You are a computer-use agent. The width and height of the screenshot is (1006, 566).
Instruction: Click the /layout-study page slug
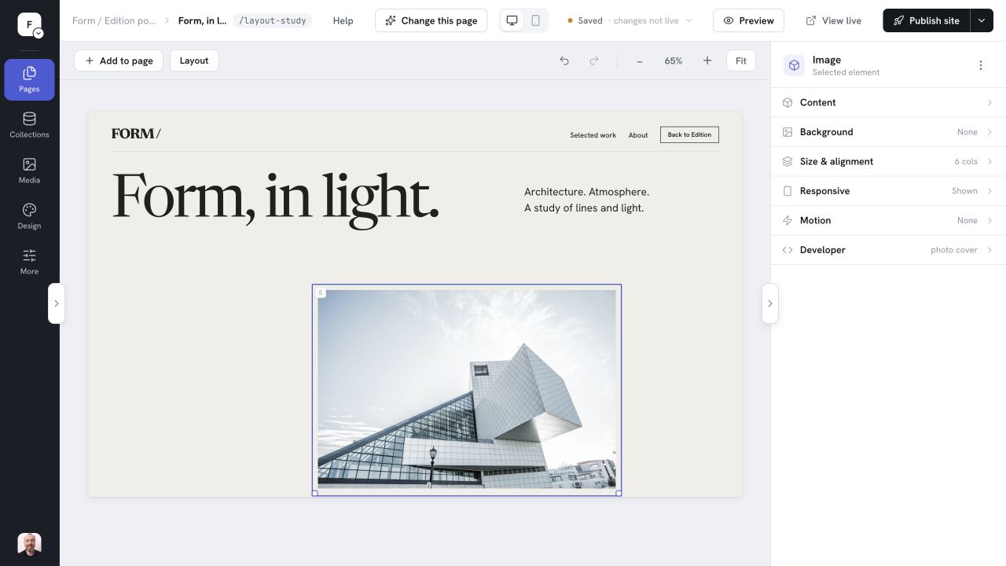(x=272, y=20)
